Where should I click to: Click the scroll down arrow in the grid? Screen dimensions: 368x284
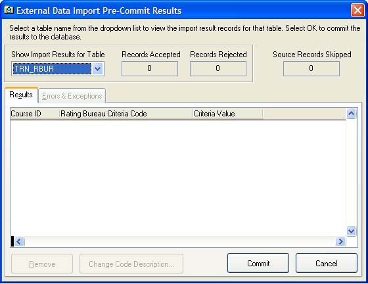point(351,231)
